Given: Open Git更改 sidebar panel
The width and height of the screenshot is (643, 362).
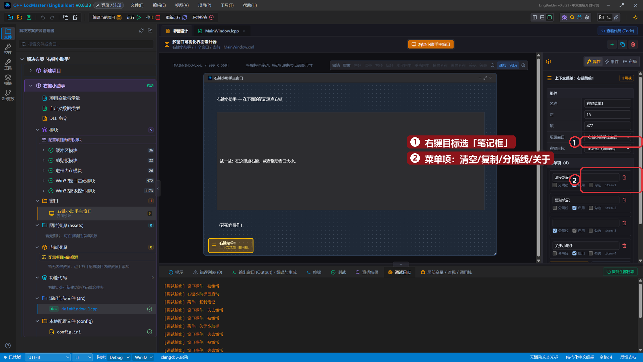Looking at the screenshot, I should (x=8, y=95).
